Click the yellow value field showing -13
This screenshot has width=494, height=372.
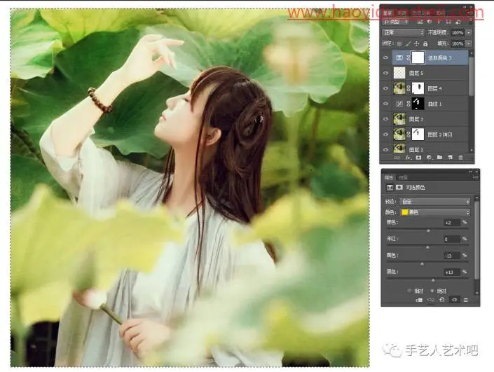click(452, 256)
